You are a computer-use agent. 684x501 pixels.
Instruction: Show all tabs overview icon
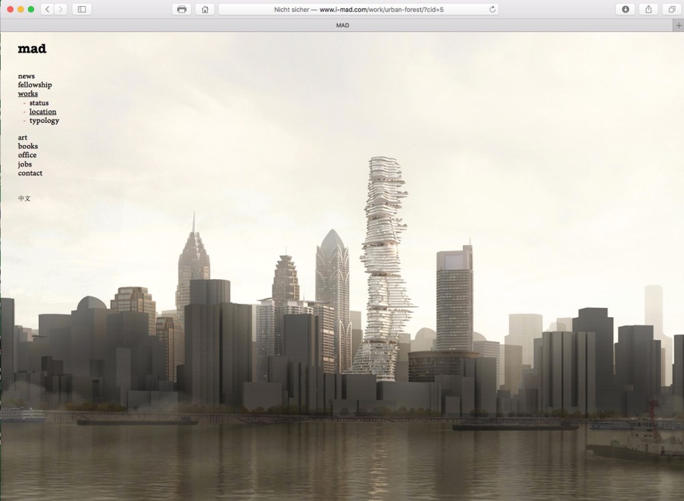[671, 9]
